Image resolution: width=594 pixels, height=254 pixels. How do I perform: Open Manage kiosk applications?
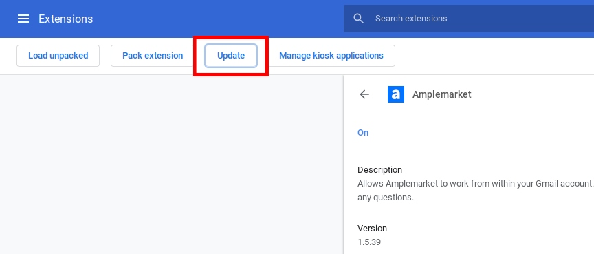click(x=331, y=56)
